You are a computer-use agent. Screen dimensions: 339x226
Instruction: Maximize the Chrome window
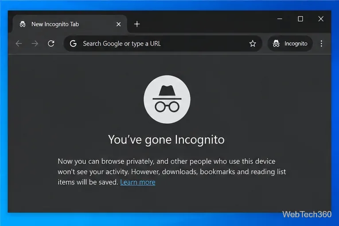[x=300, y=19]
